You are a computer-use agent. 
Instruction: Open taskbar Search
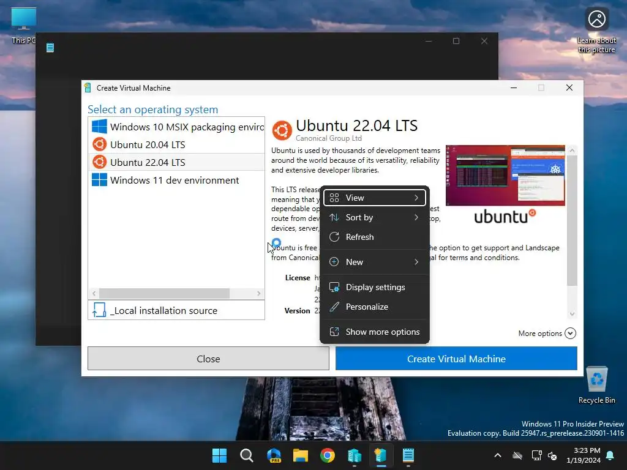(246, 455)
